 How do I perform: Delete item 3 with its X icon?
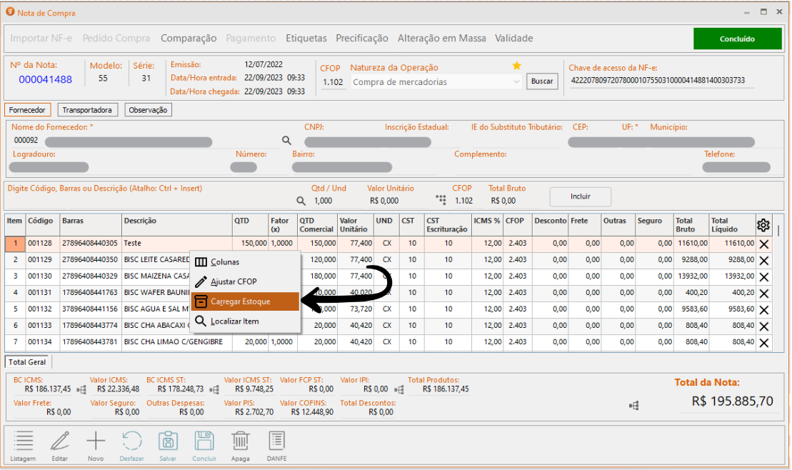tap(763, 277)
